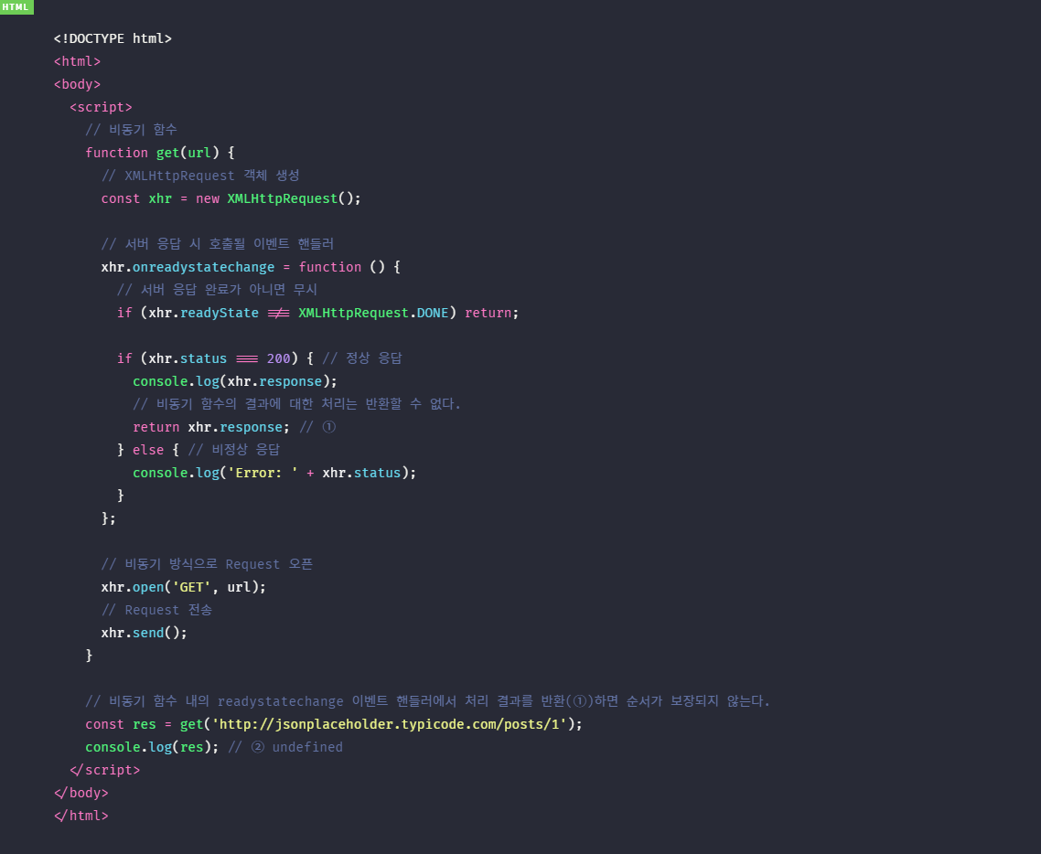
Task: Click the 'console.log(res);' statement
Action: pos(152,747)
